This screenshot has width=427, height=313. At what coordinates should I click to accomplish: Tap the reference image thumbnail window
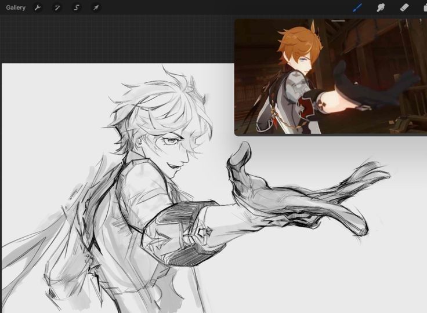pos(331,77)
